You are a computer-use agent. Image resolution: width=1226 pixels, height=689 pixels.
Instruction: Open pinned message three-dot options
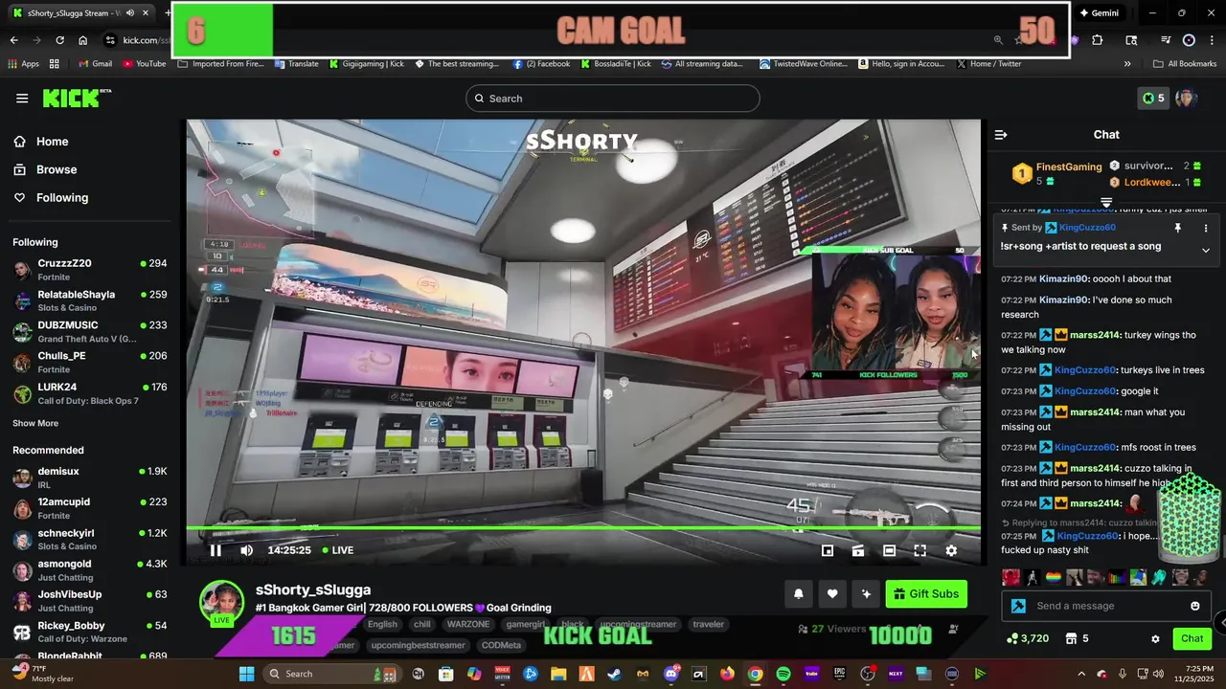1206,228
